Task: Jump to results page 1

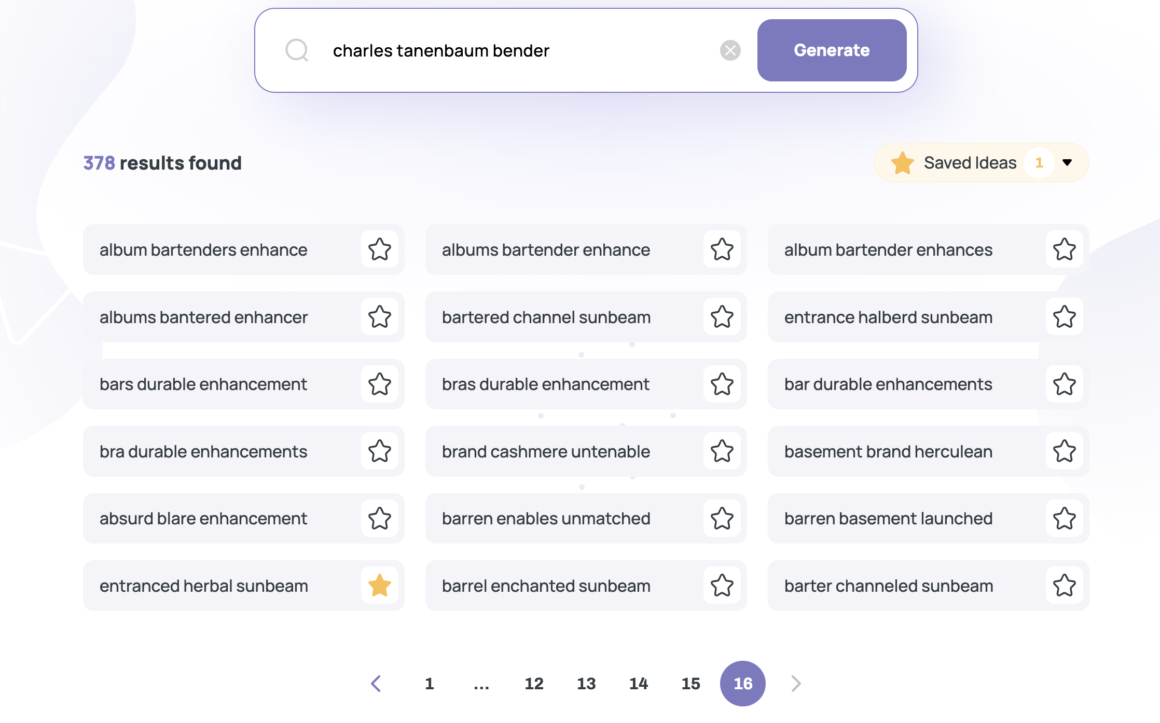Action: pyautogui.click(x=430, y=684)
